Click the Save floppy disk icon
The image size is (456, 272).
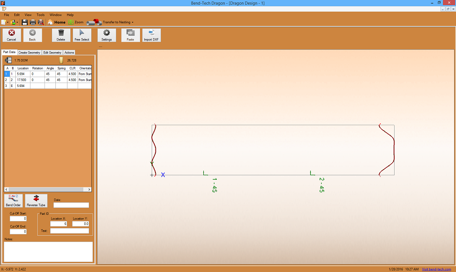(25, 22)
